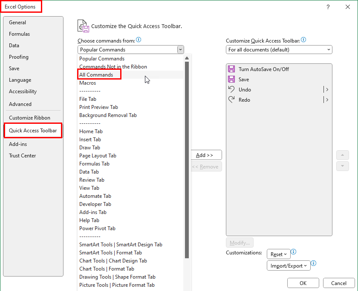Choose Background Removal Tab entry

click(x=130, y=115)
